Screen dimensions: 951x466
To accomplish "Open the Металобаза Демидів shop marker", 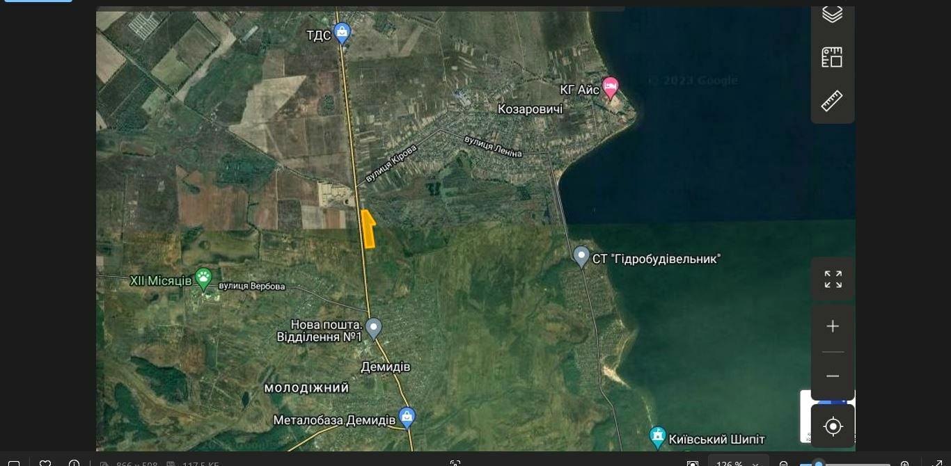I will click(x=407, y=417).
